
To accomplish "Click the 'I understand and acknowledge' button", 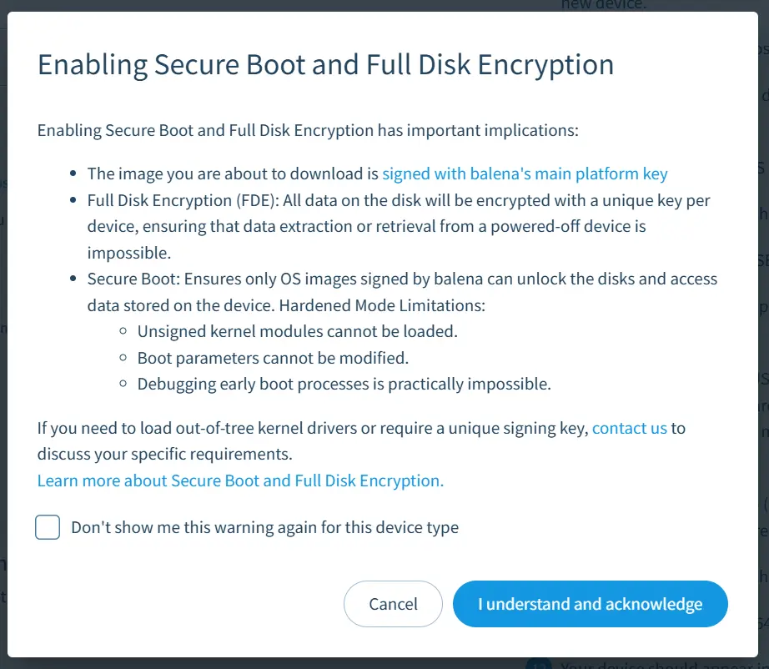I will [x=590, y=603].
